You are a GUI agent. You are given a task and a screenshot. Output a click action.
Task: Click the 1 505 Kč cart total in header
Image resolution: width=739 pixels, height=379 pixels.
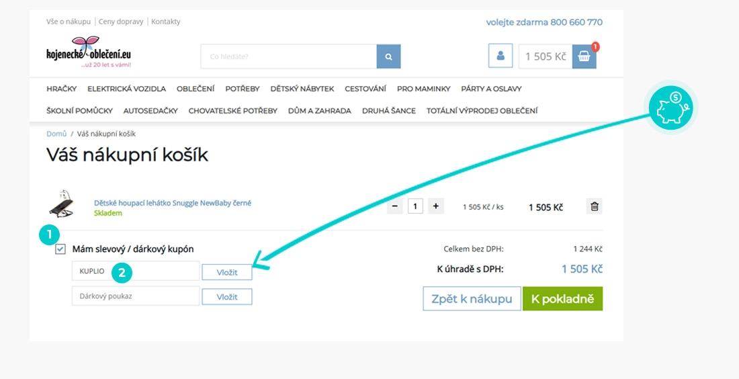[546, 56]
